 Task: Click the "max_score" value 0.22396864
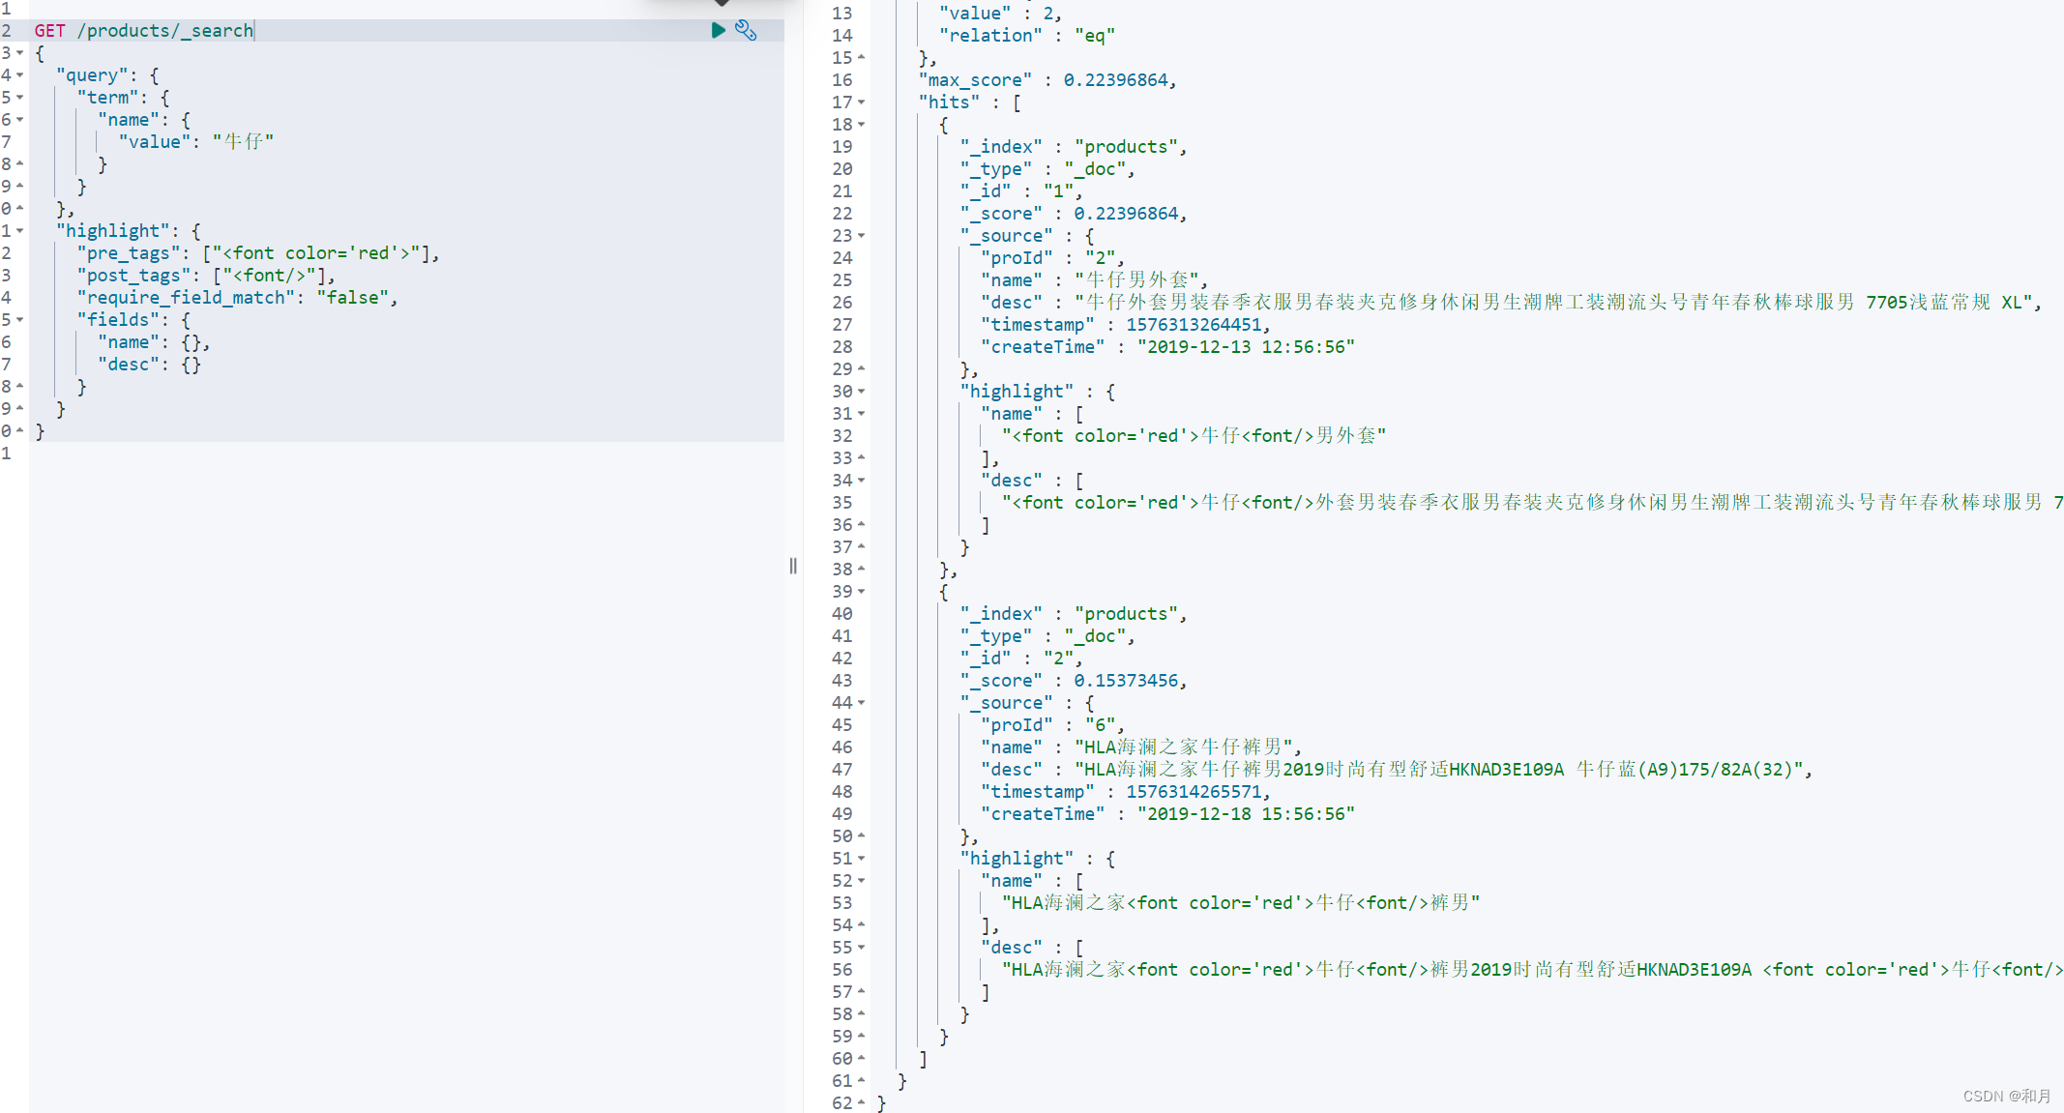coord(1115,80)
